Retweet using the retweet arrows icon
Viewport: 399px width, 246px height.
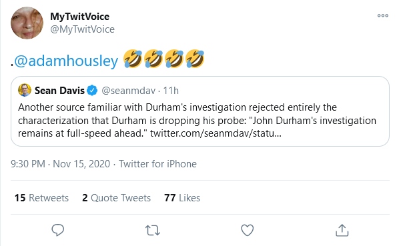153,230
